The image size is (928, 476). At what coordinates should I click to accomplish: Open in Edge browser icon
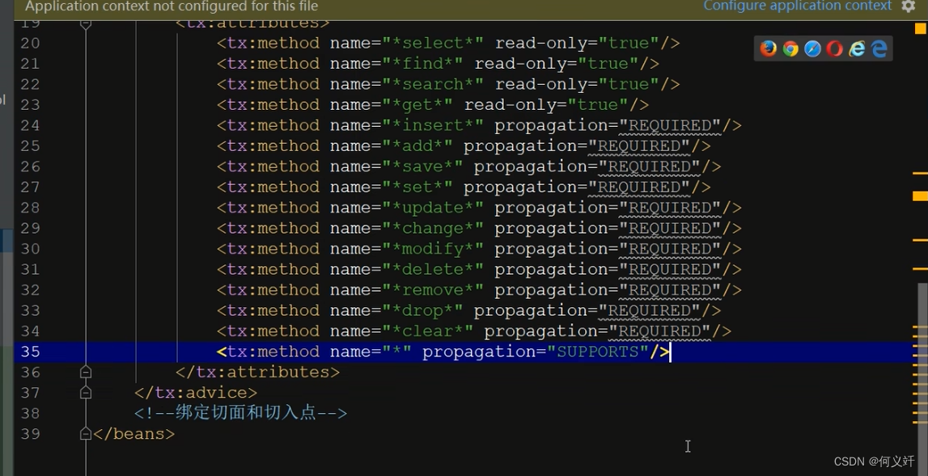pyautogui.click(x=879, y=48)
